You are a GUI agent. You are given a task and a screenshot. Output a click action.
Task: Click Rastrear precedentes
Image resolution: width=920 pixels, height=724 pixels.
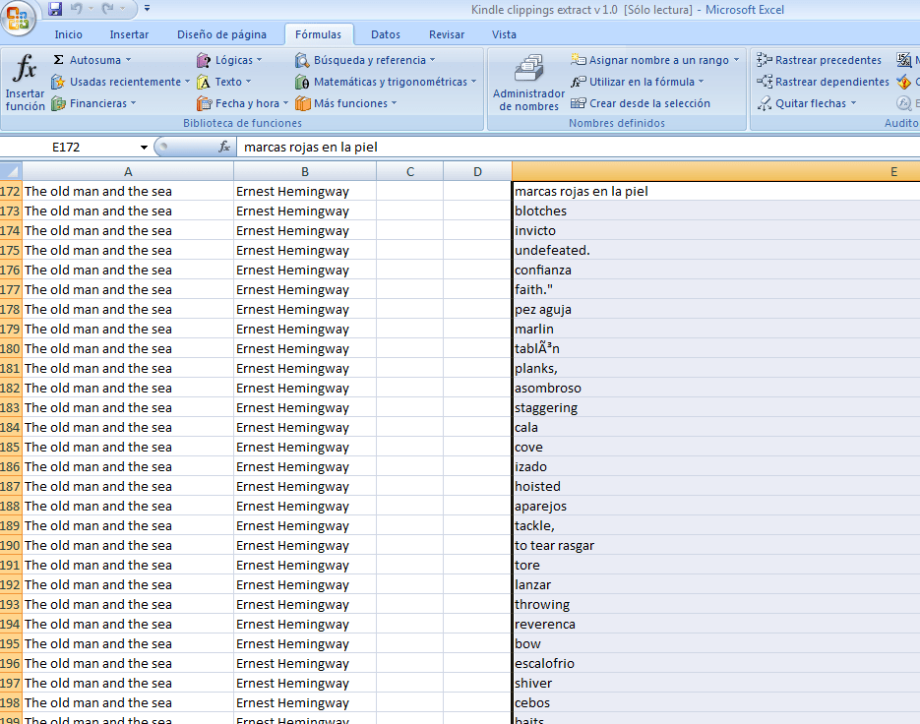(819, 60)
